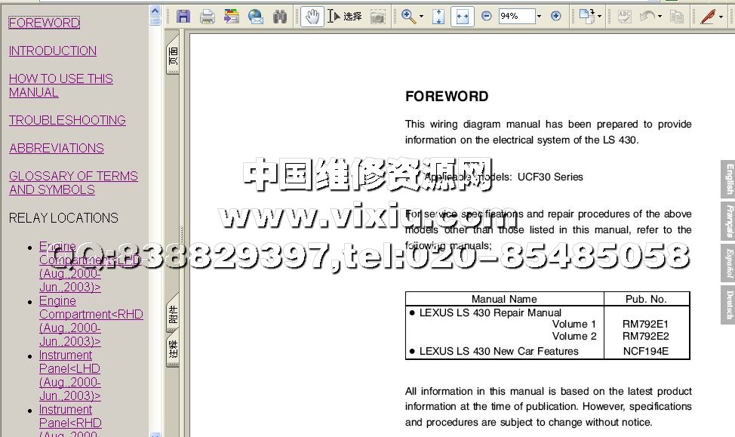Open Engine Compartment<LHD relay link

[x=90, y=266]
